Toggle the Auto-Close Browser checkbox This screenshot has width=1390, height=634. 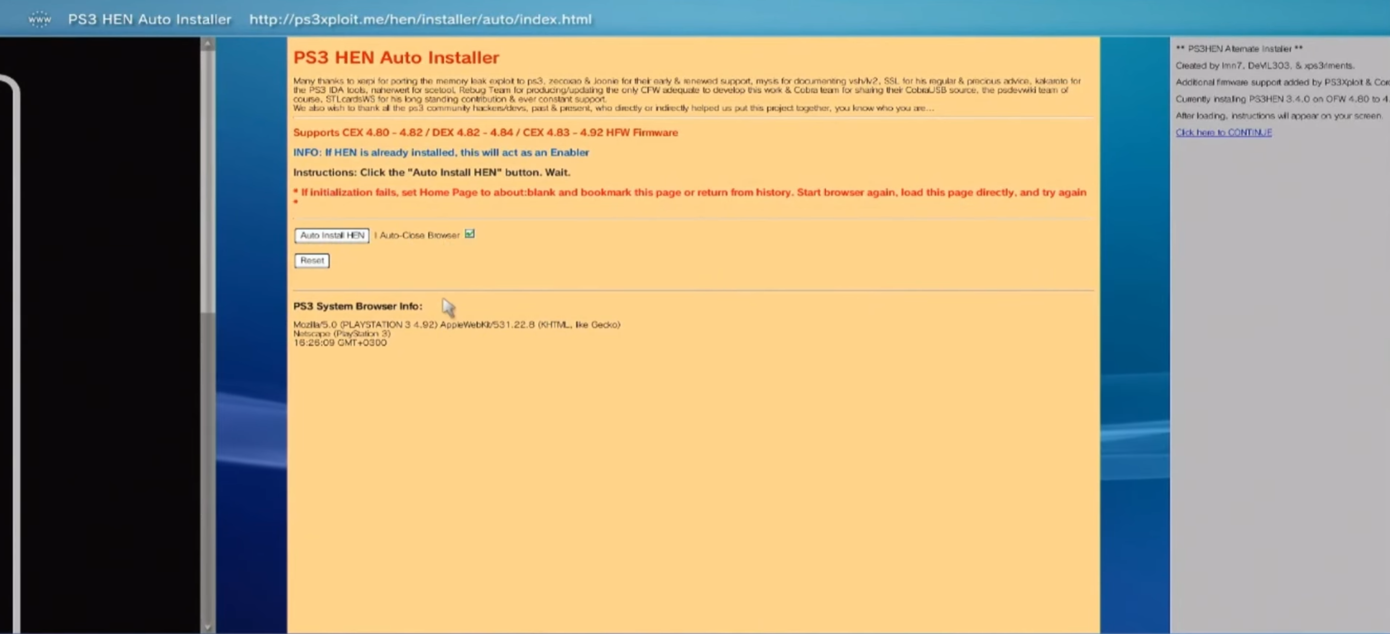coord(469,234)
